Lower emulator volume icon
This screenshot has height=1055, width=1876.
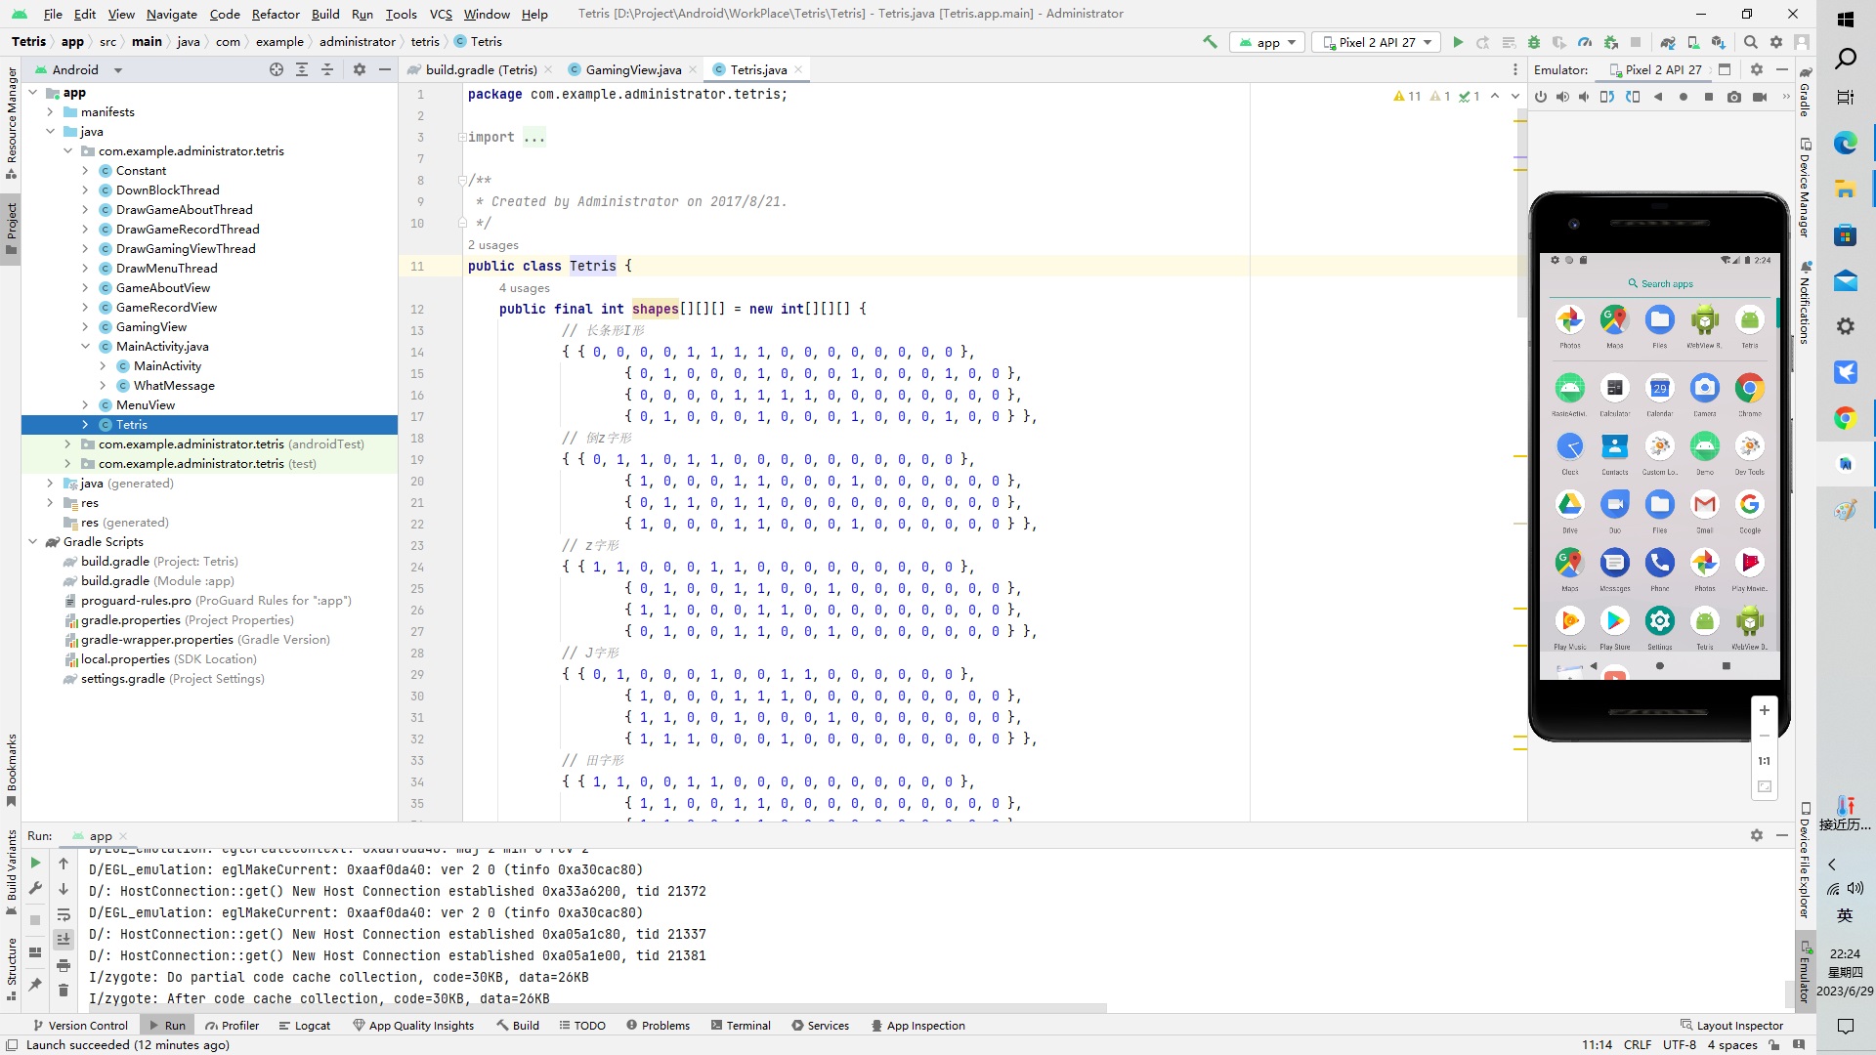[1584, 97]
